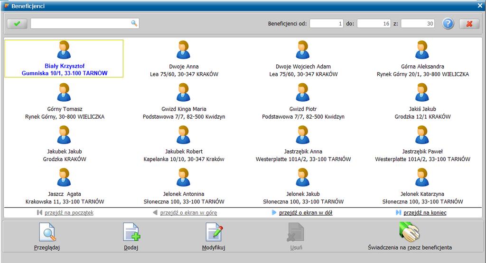Viewport: 486px width, 263px height.
Task: Click the text 'Rynek Górny, 30-800 WIELICZKA'
Action: click(x=65, y=116)
